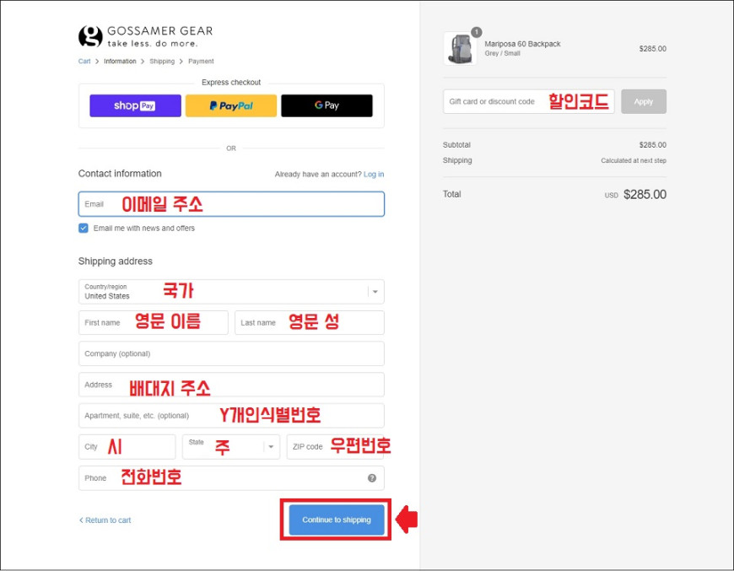The height and width of the screenshot is (571, 734).
Task: Focus the Email input field
Action: 231,204
